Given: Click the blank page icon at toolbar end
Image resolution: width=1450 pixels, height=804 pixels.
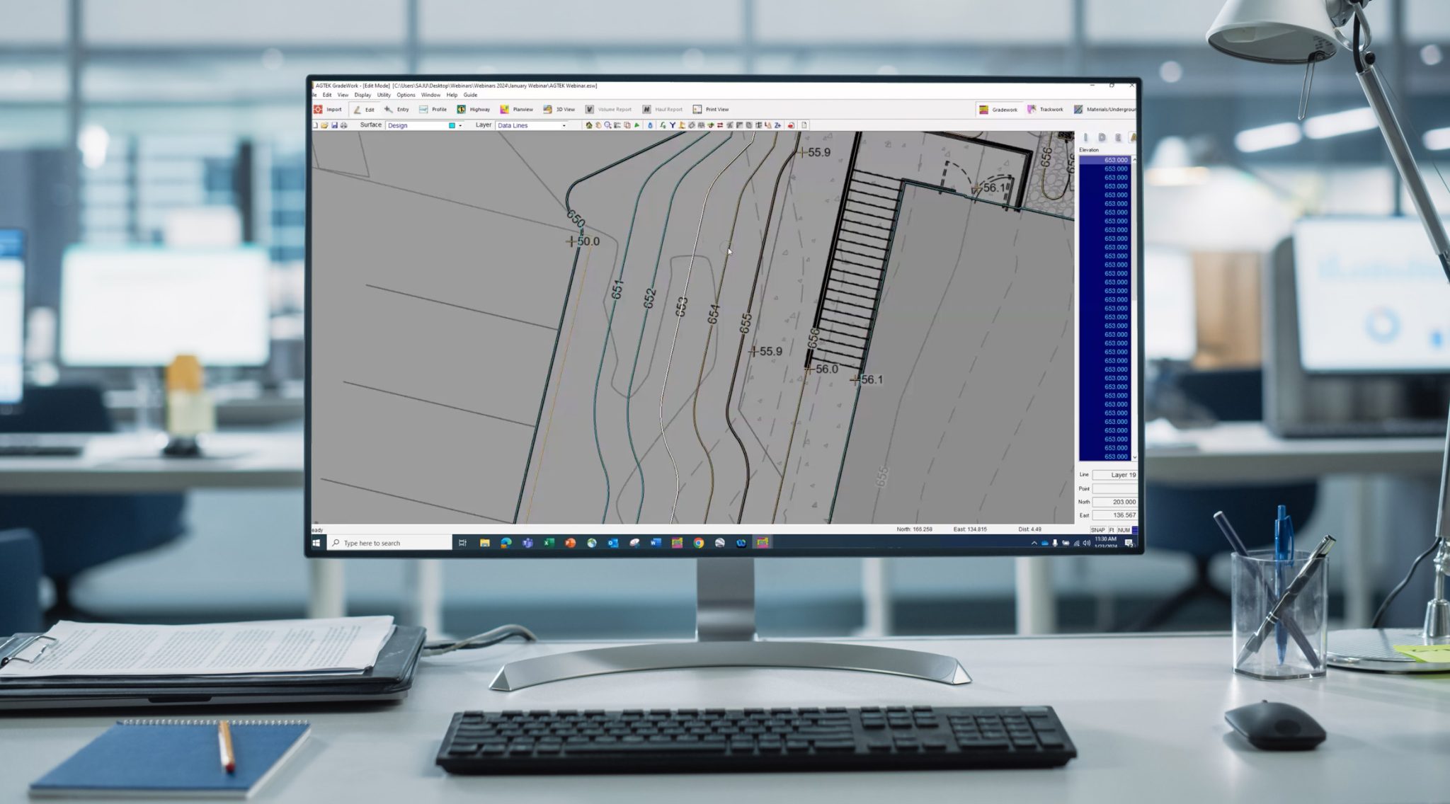Looking at the screenshot, I should pos(804,125).
